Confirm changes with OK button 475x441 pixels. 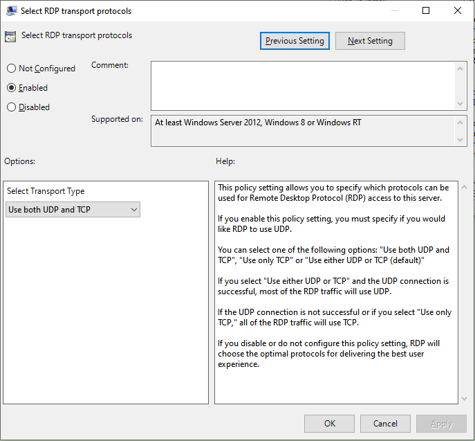click(330, 424)
